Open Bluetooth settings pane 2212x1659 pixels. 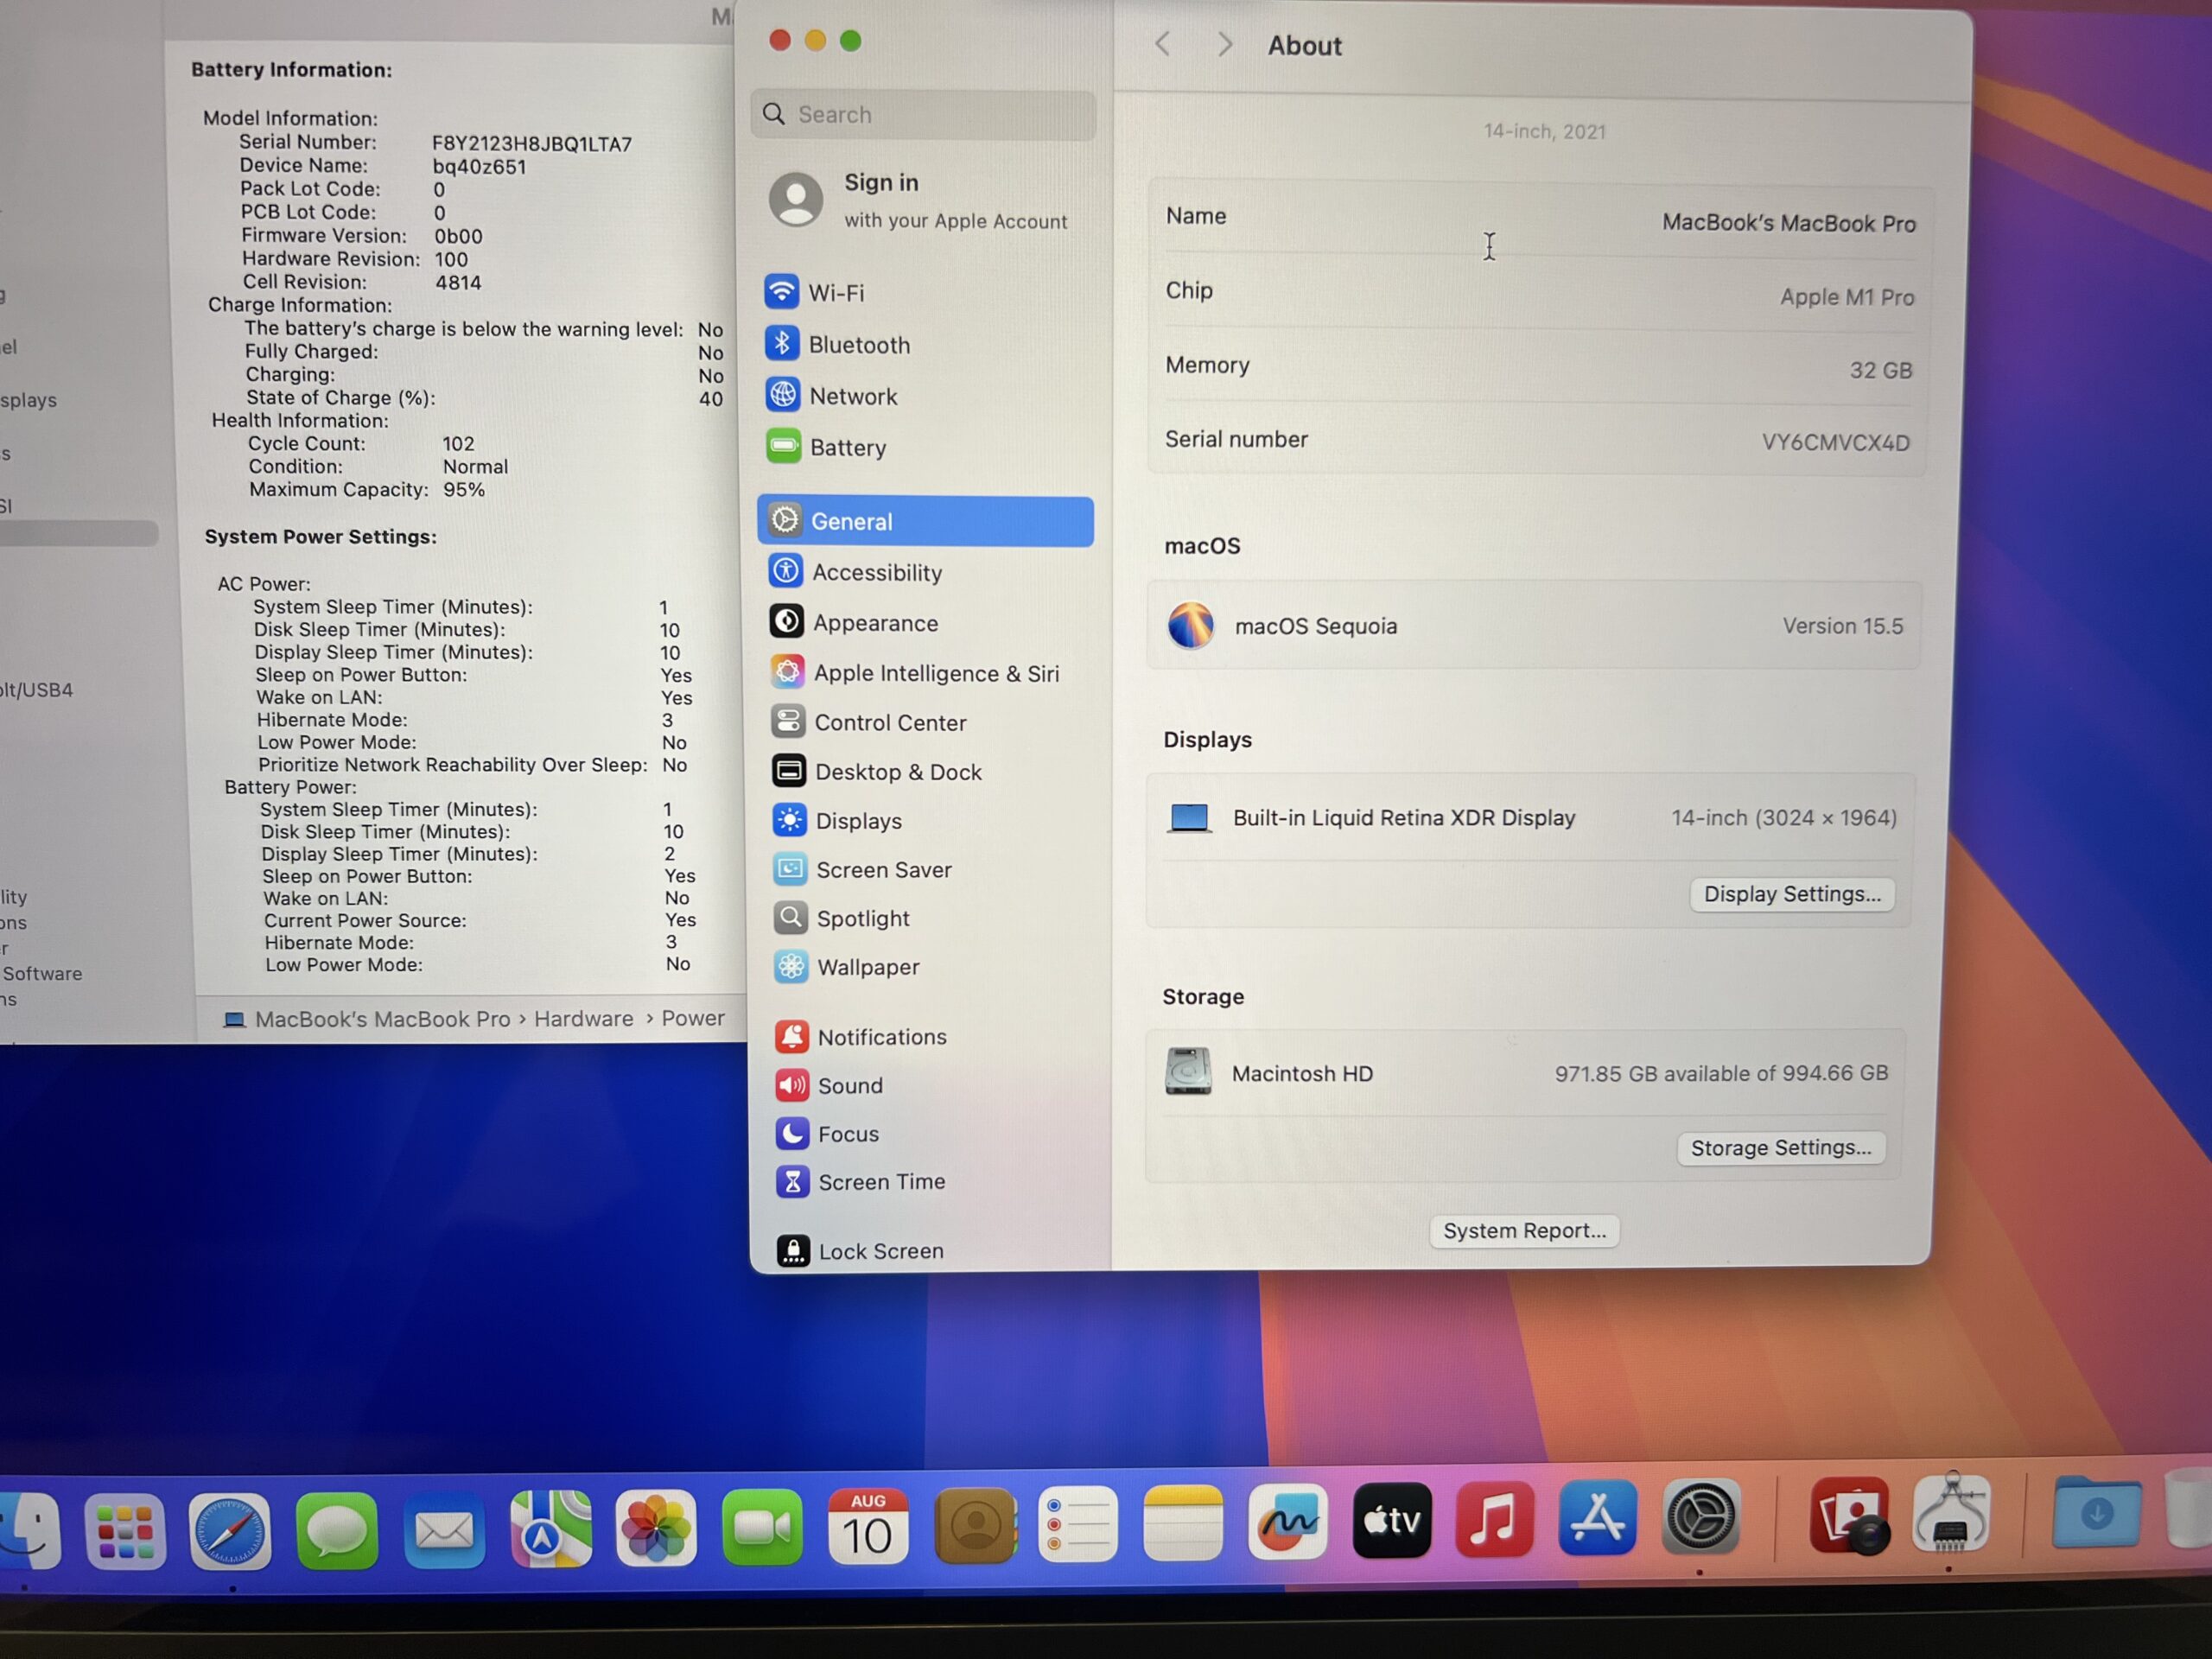[x=858, y=345]
